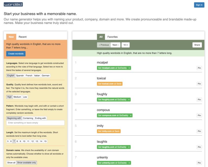Expand the foughly.com GoDaddy dropdown arrow
The image size is (208, 167).
129,100
